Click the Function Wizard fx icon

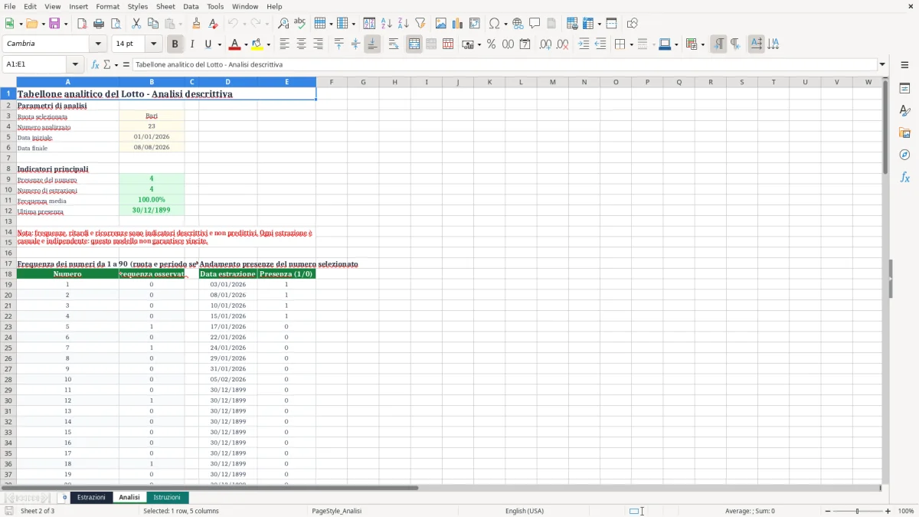(x=96, y=65)
